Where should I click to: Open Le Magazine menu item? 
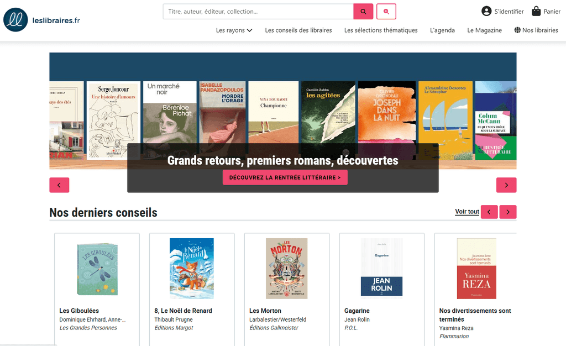484,30
